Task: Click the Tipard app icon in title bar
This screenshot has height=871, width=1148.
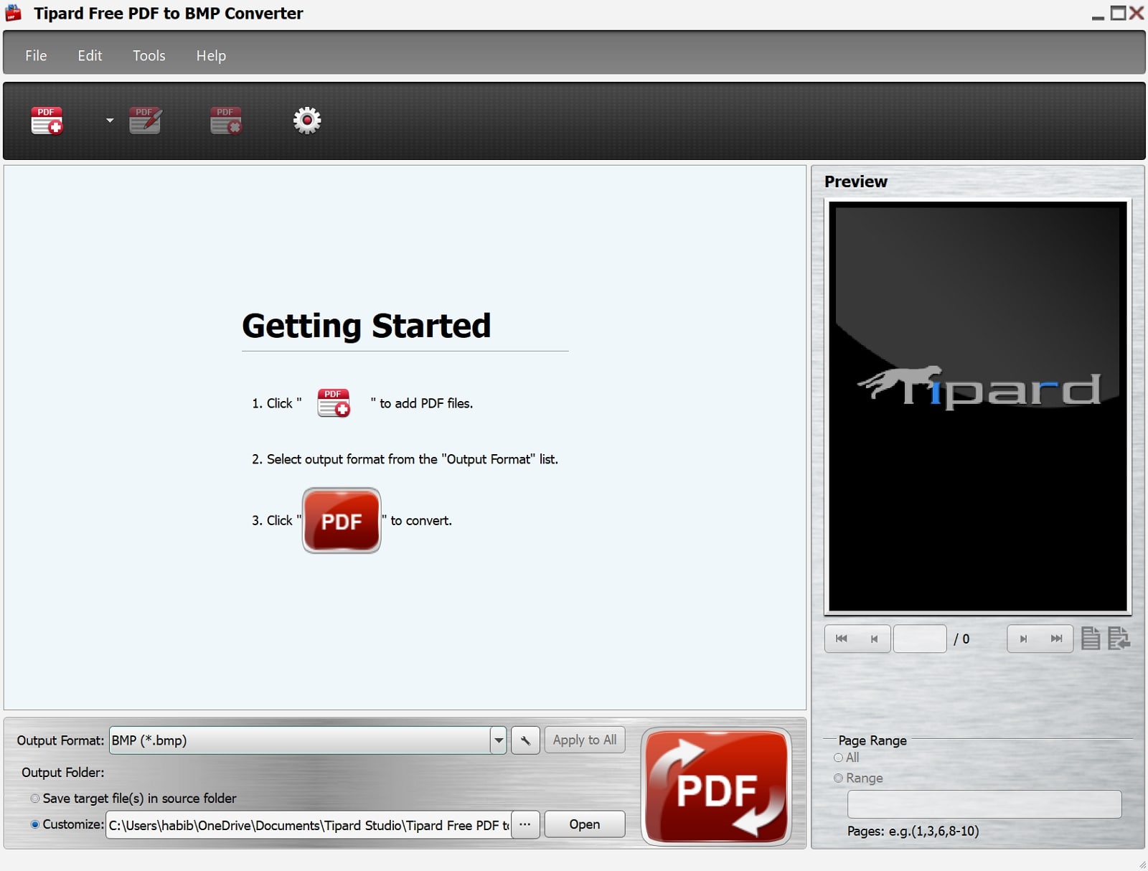Action: pyautogui.click(x=14, y=13)
